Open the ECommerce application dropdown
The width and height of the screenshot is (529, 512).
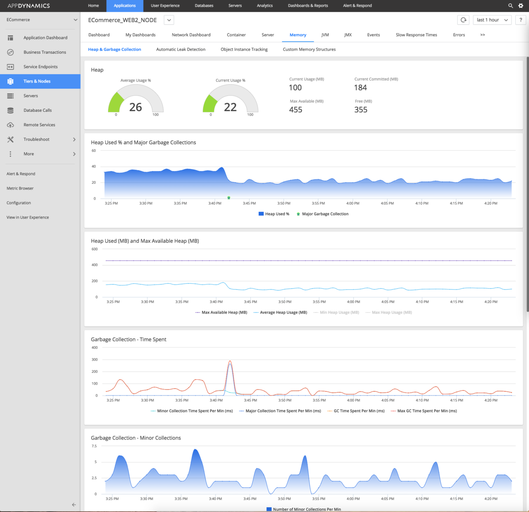tap(75, 20)
